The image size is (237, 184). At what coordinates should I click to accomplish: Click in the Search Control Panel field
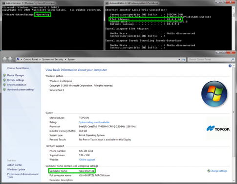point(209,60)
